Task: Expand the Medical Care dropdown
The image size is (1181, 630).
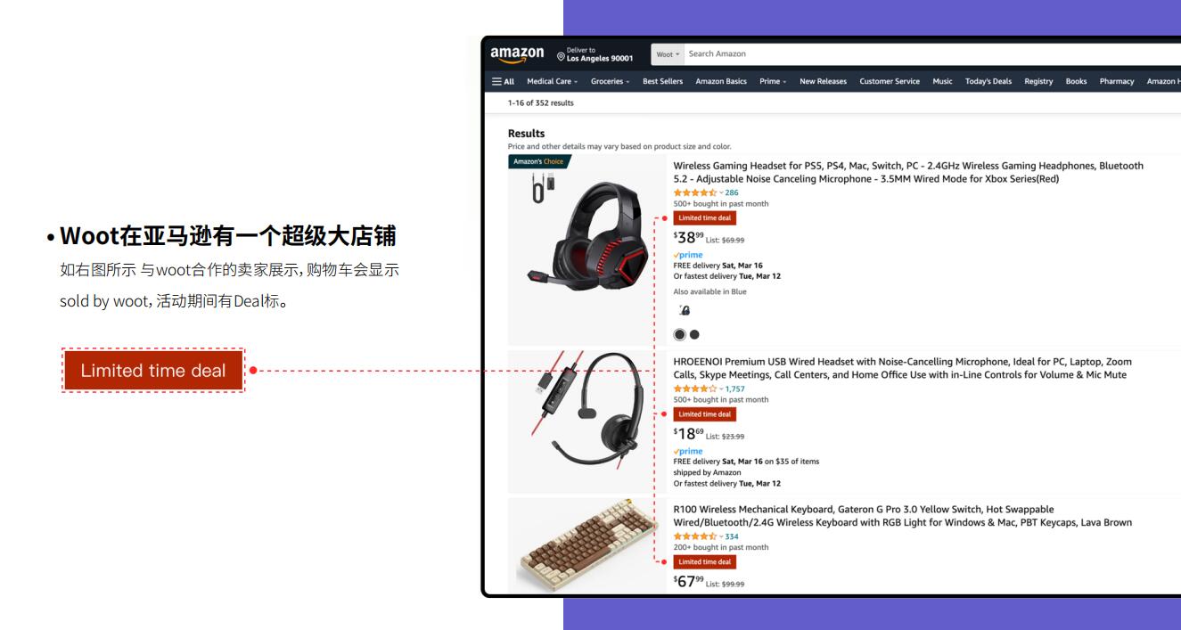Action: pos(553,81)
